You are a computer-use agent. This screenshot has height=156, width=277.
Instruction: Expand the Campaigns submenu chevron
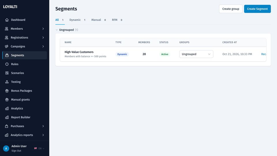pyautogui.click(x=43, y=46)
